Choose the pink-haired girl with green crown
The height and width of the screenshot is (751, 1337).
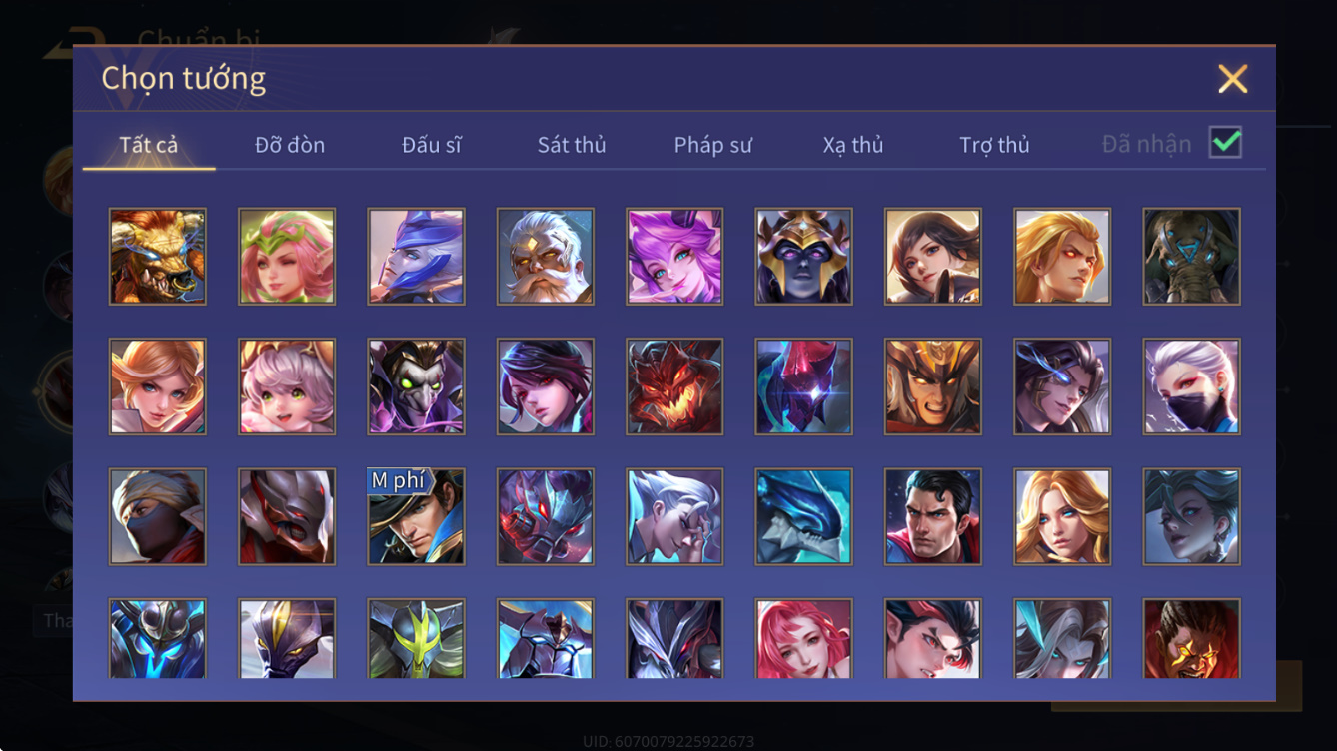pos(287,257)
